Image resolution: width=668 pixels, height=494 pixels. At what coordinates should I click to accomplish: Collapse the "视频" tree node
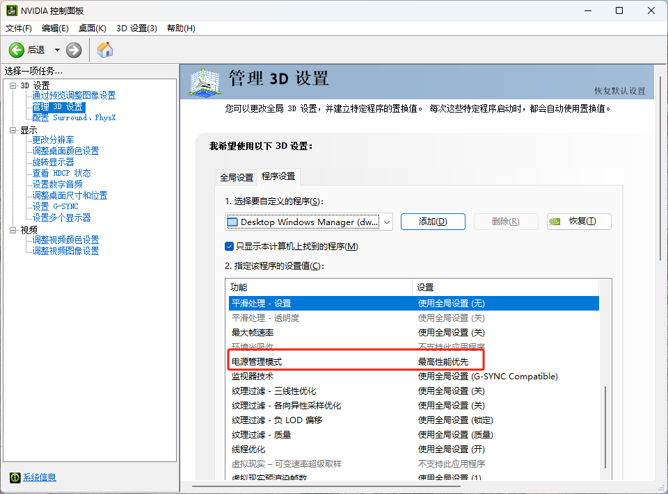13,230
